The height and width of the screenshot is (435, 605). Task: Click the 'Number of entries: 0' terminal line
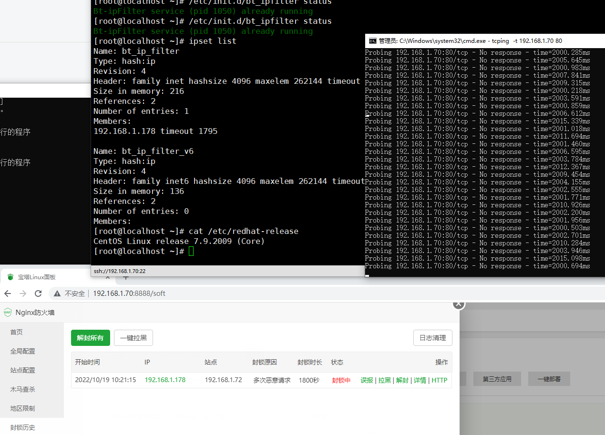tap(141, 211)
